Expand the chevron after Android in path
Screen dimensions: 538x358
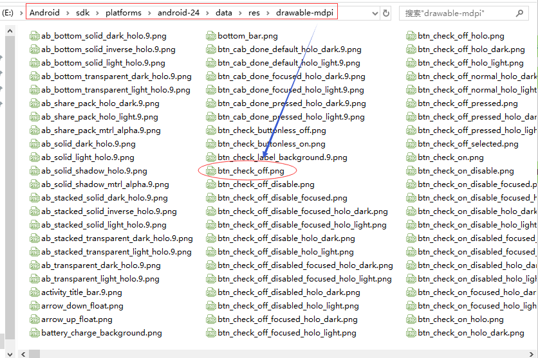click(x=68, y=13)
